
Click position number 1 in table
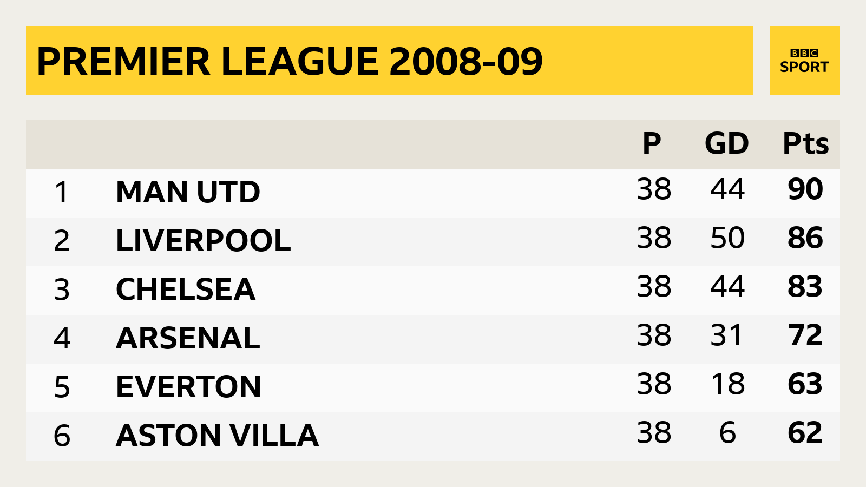62,193
